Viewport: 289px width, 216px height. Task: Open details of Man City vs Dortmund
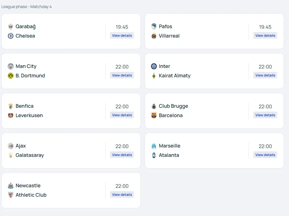122,75
